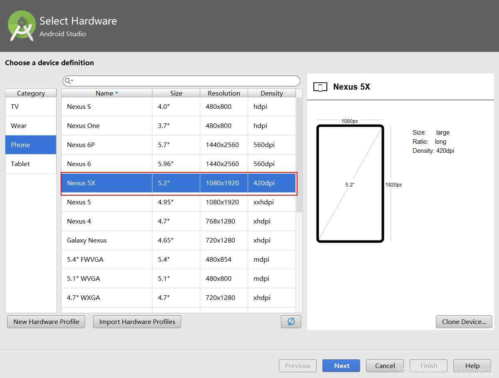Focus the device search field
This screenshot has width=499, height=378.
[181, 81]
